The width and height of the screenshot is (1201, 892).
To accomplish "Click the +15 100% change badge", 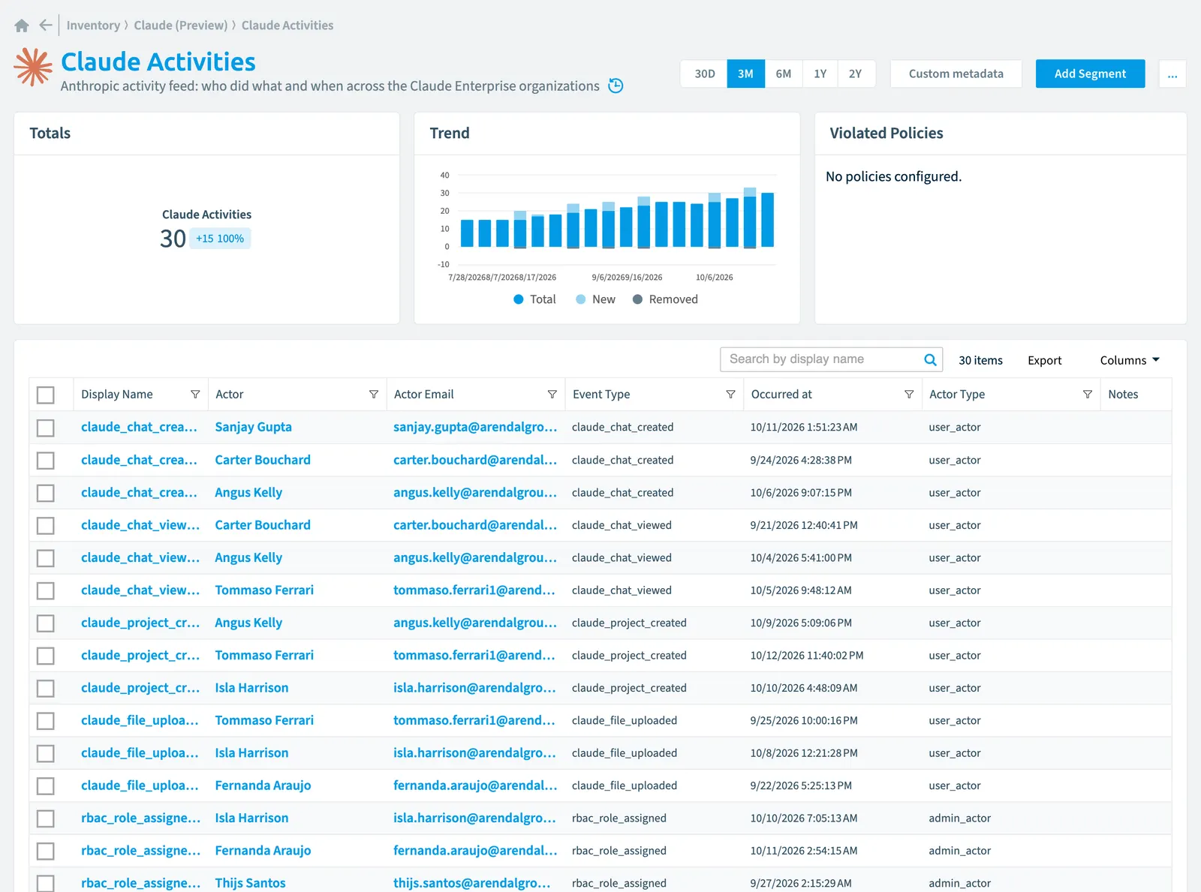I will (x=220, y=239).
